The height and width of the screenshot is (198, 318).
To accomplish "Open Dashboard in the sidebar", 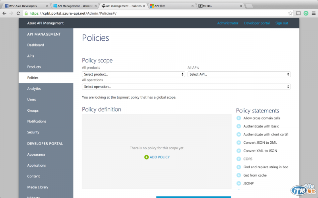I will click(35, 45).
